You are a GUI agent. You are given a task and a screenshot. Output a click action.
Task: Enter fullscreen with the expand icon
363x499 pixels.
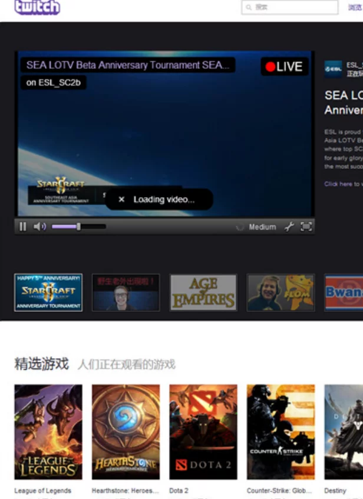[x=306, y=227]
